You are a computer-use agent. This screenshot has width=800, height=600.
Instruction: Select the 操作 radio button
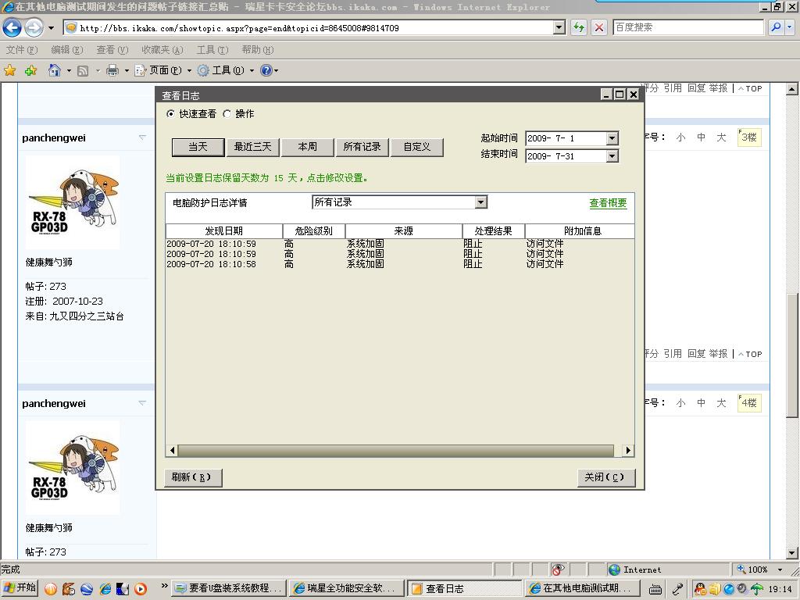pyautogui.click(x=227, y=114)
